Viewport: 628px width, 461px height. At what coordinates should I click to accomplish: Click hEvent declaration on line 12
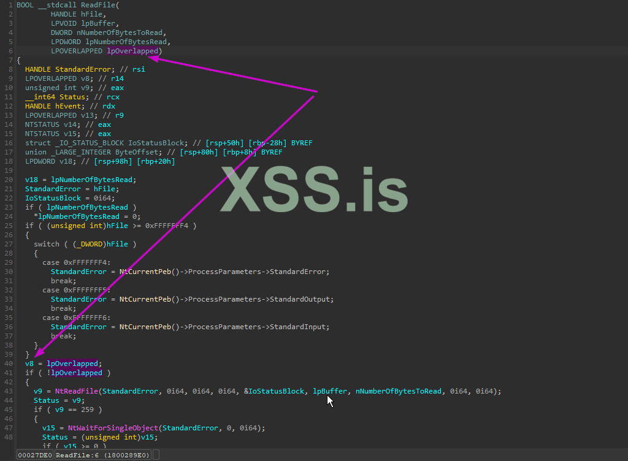(x=68, y=106)
